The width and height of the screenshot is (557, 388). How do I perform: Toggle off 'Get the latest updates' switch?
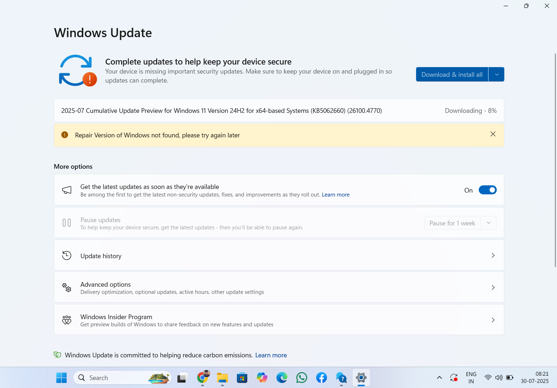coord(487,190)
